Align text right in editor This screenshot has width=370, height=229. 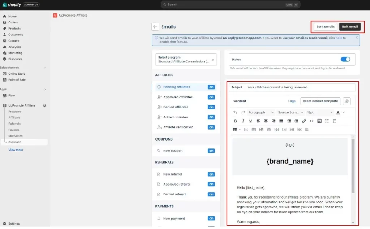coord(274,121)
